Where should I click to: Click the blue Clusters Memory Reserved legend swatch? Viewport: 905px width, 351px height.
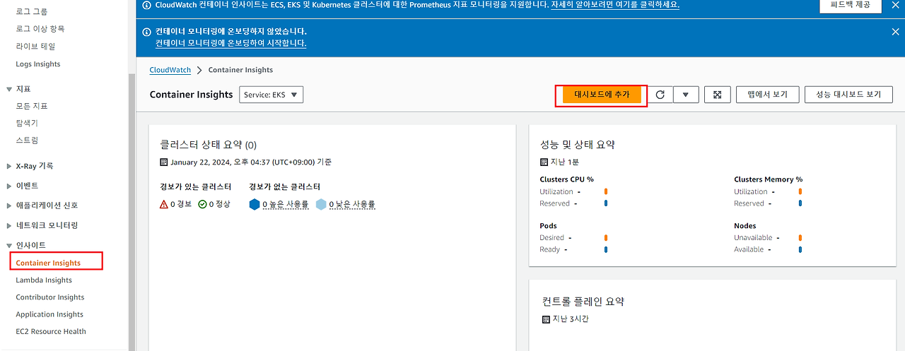tap(800, 203)
